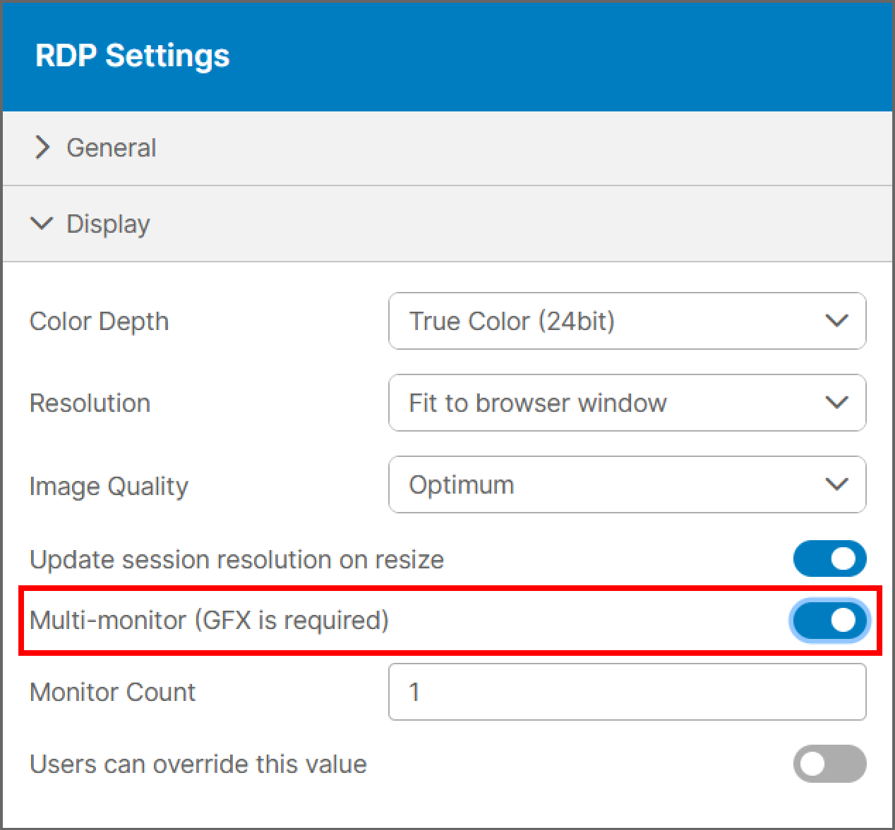
Task: Expand the General section chevron
Action: 42,147
